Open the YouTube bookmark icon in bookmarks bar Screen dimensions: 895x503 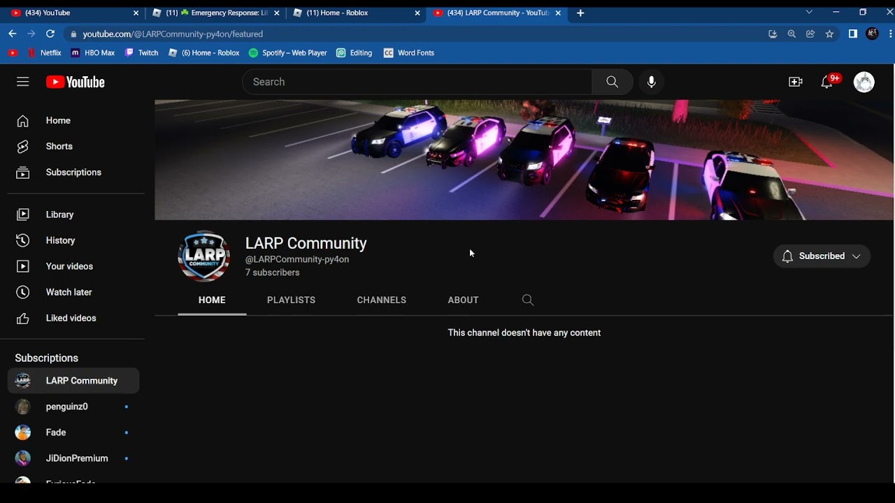13,53
